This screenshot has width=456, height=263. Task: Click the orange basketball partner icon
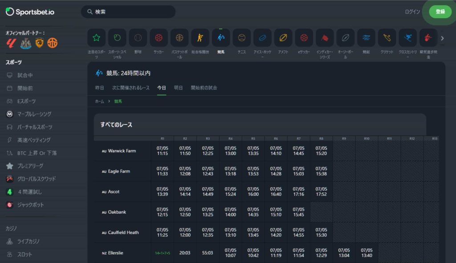point(53,43)
